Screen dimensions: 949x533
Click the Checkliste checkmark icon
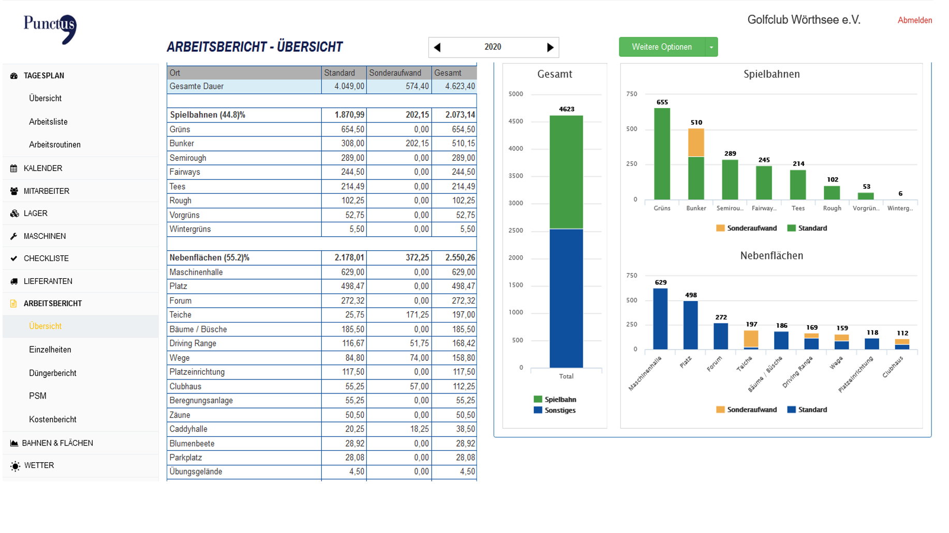(14, 258)
